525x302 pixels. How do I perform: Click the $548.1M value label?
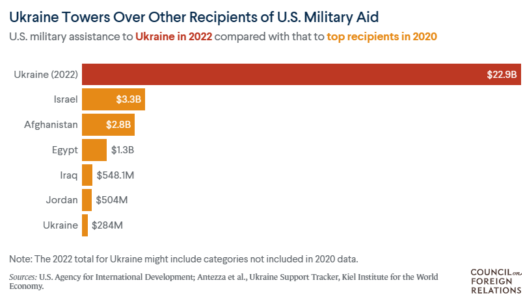tap(115, 175)
